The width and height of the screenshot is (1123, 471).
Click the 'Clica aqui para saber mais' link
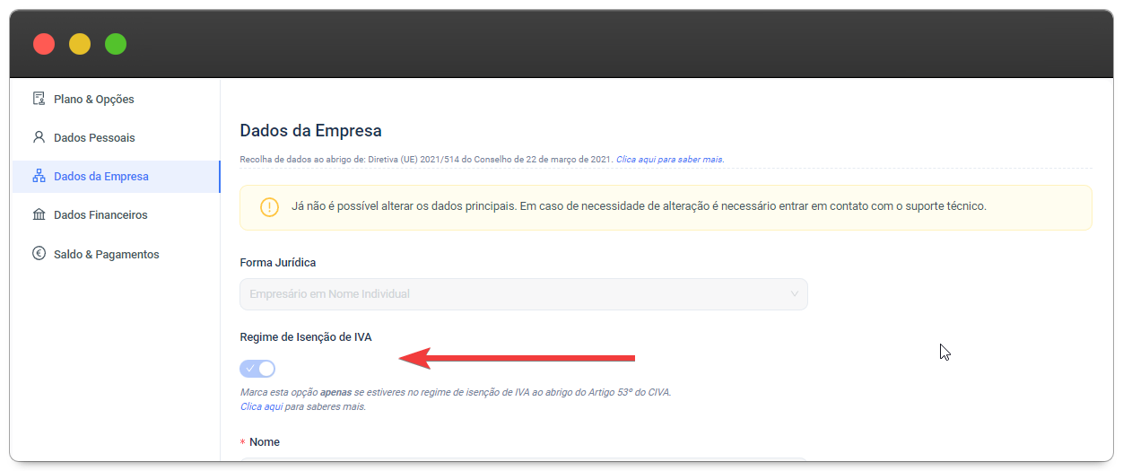[669, 160]
